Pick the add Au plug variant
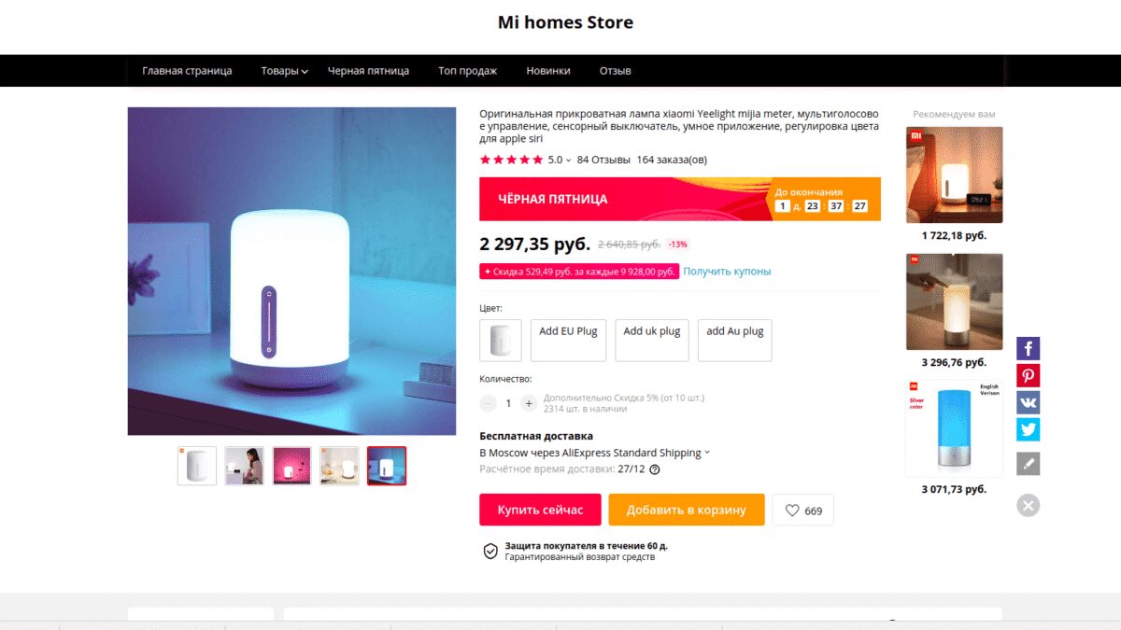1121x630 pixels. tap(735, 340)
